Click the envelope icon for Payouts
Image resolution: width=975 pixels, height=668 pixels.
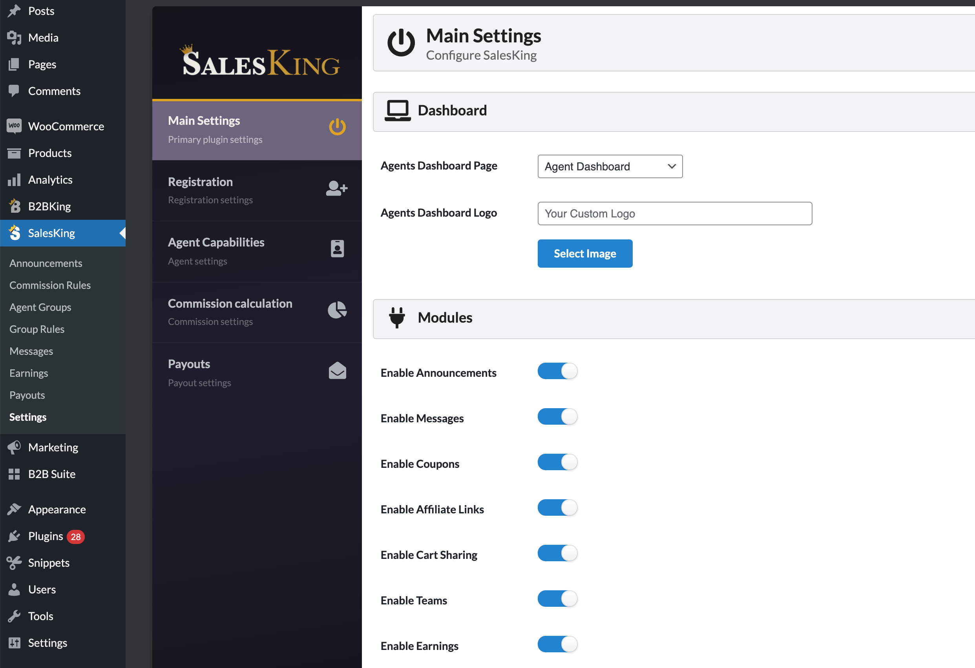click(x=337, y=370)
